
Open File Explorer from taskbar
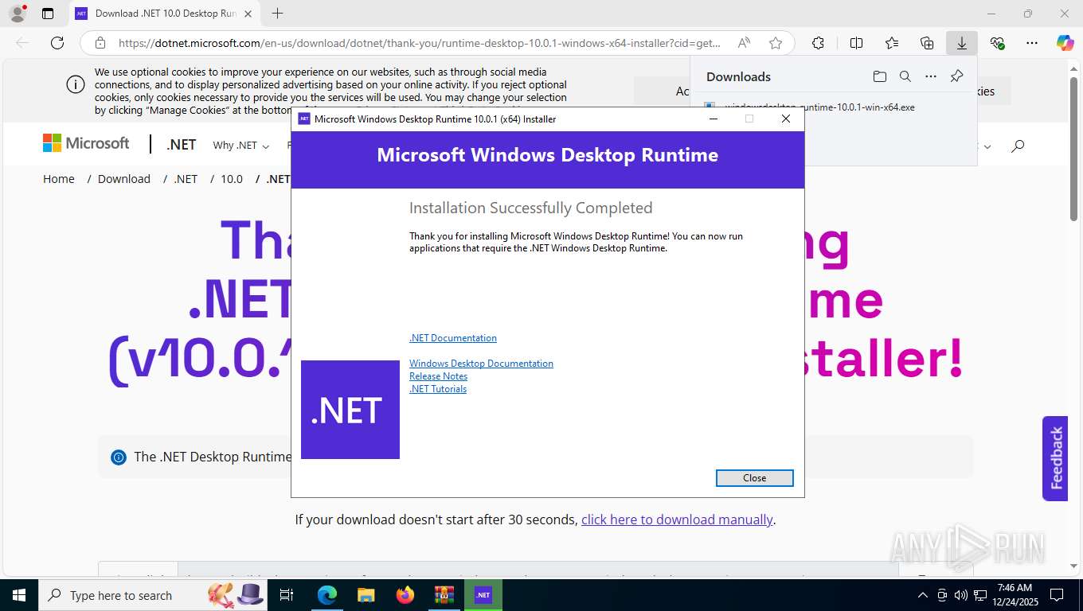tap(366, 595)
